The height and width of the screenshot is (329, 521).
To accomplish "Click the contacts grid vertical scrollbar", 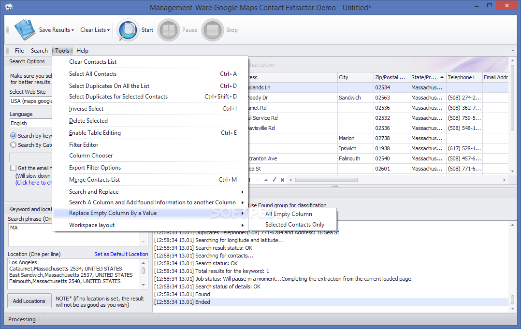I will [512, 98].
